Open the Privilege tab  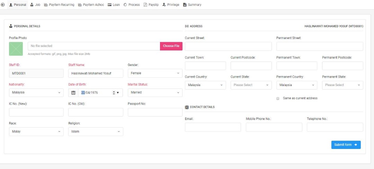[x=171, y=5]
